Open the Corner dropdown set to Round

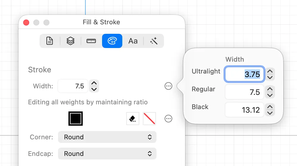tap(107, 137)
